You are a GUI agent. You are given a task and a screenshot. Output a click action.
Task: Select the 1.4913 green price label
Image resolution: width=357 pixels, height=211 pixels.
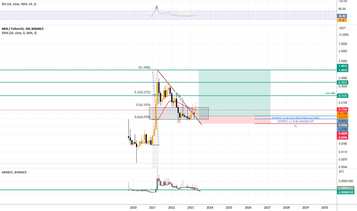coord(342,66)
